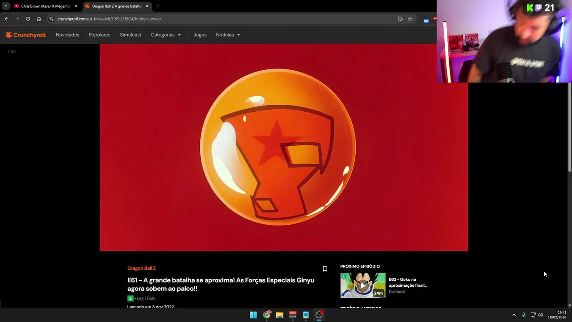Click the Dragon Ball video player

(x=284, y=147)
